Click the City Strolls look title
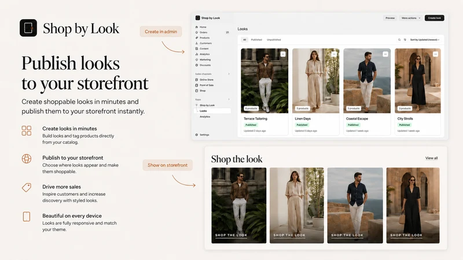The width and height of the screenshot is (463, 260). (x=405, y=118)
